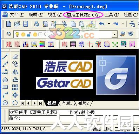Open the undo history dropdown arrow
The image size is (139, 134).
pos(109,24)
